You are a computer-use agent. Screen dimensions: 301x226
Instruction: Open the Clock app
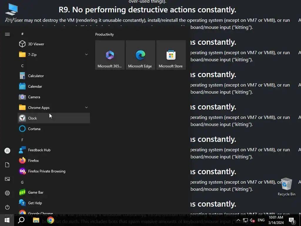click(54, 118)
